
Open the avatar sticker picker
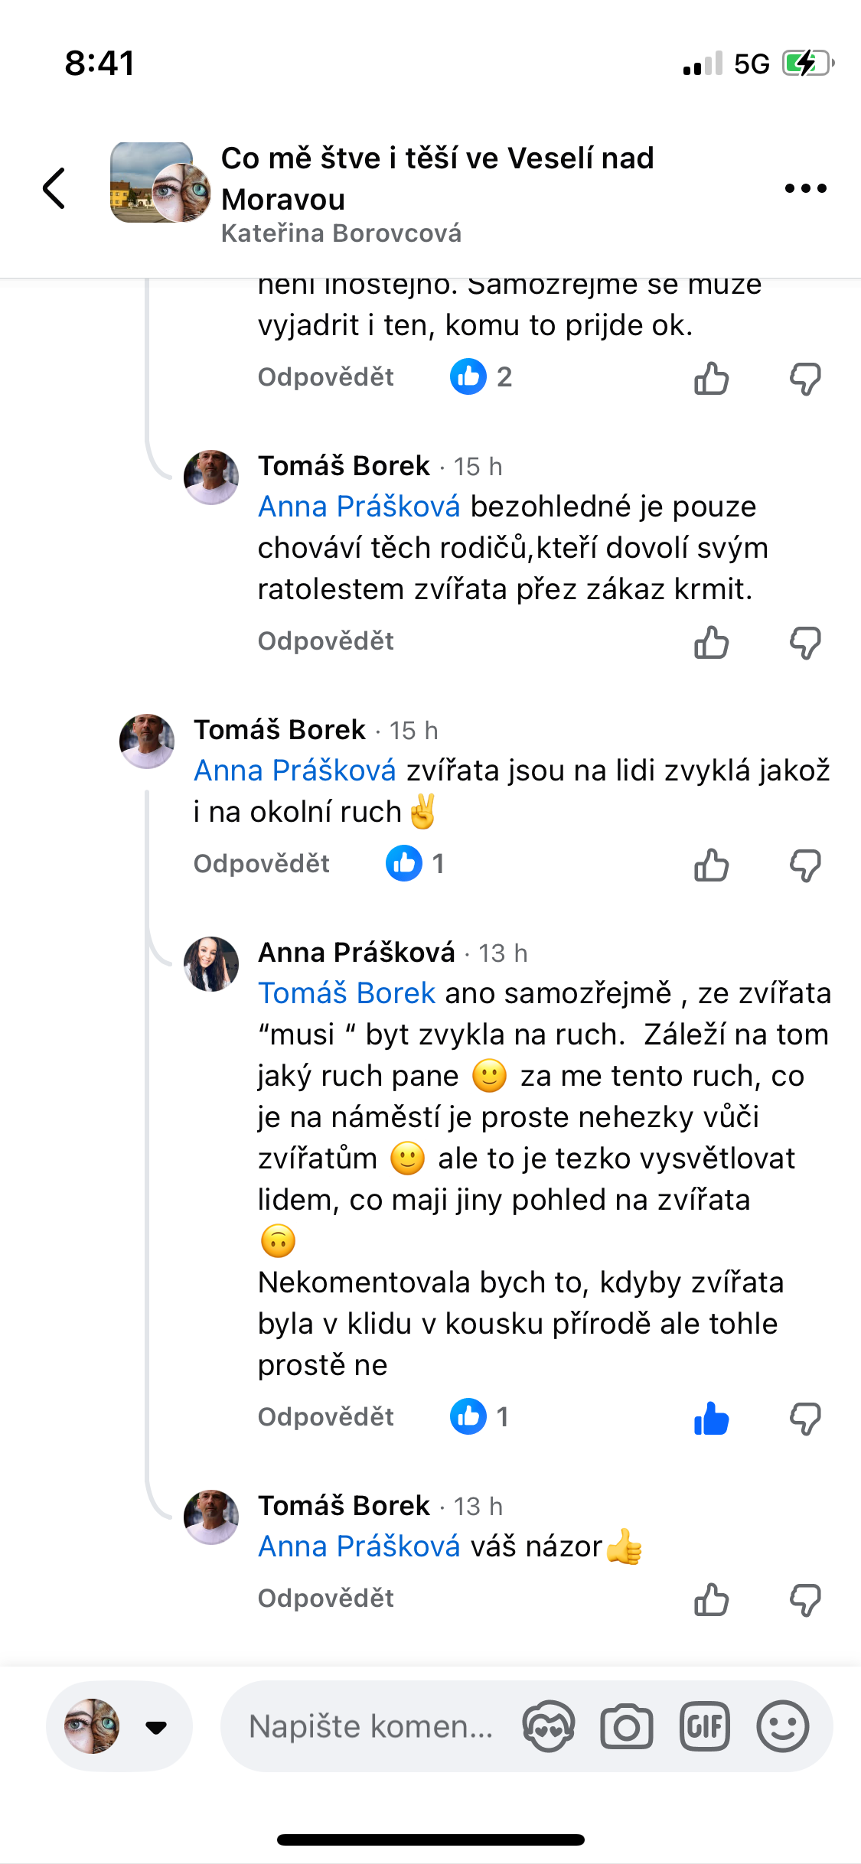point(548,1727)
